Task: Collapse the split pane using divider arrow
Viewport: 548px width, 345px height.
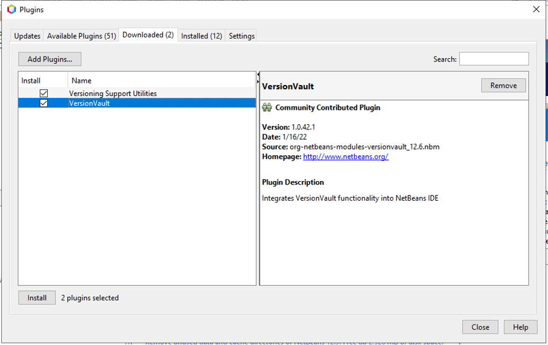Action: 258,75
